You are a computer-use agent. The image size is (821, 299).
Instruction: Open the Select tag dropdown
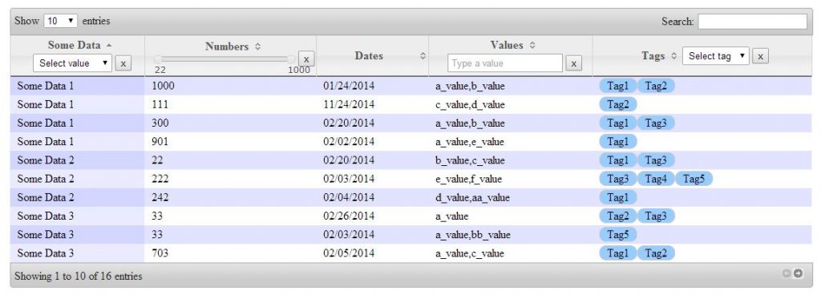(716, 55)
